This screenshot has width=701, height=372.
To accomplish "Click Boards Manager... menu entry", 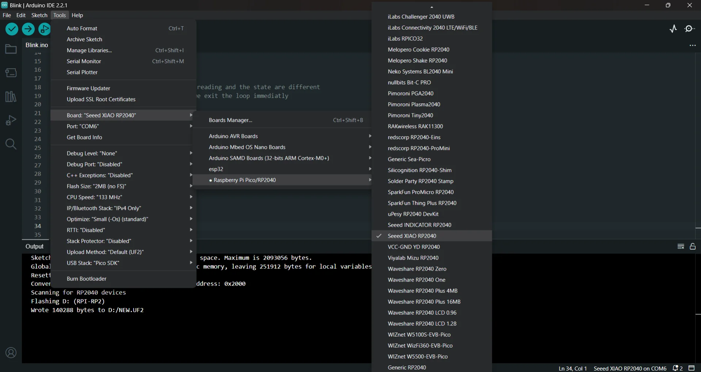I will (x=230, y=120).
